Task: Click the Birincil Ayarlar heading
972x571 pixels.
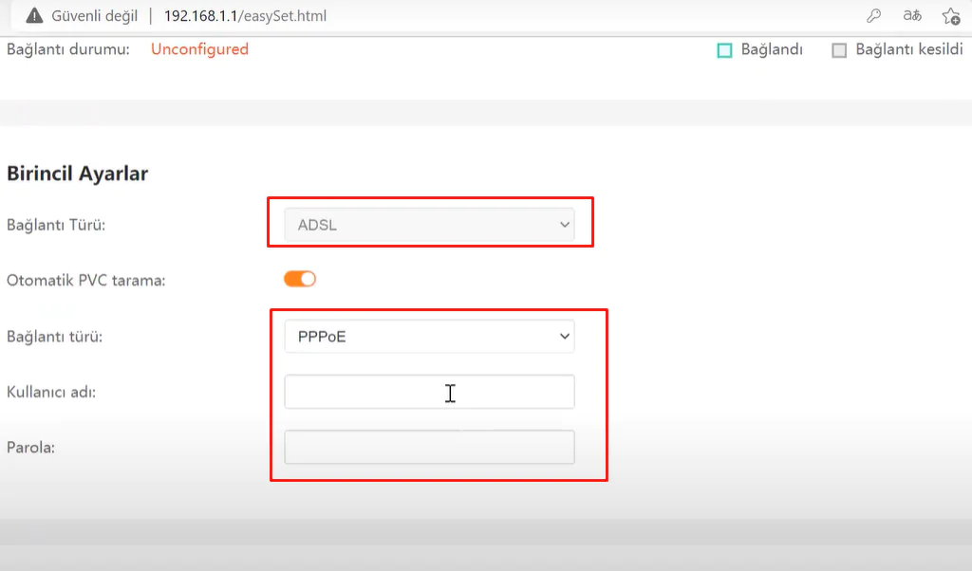Action: 78,174
